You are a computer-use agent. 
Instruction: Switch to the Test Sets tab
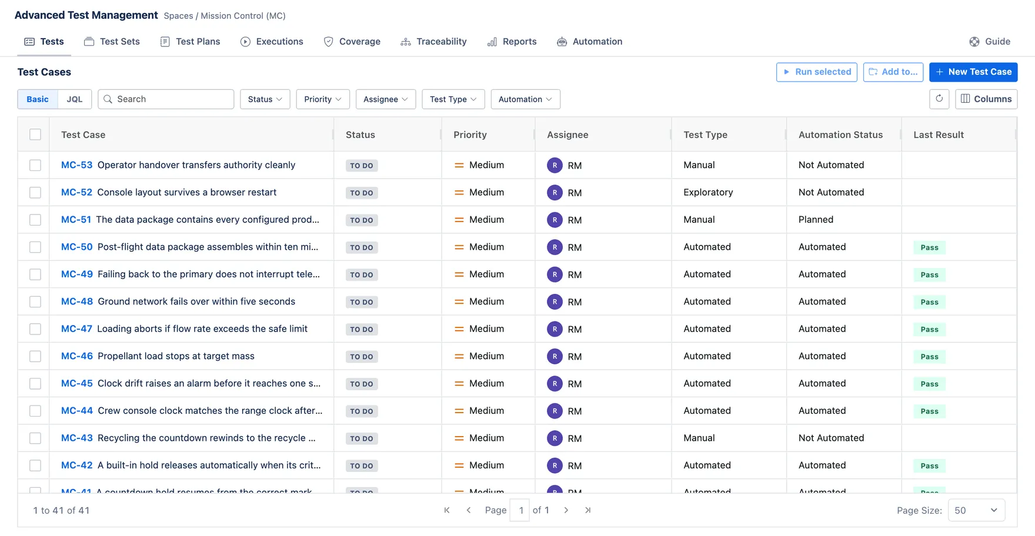112,42
